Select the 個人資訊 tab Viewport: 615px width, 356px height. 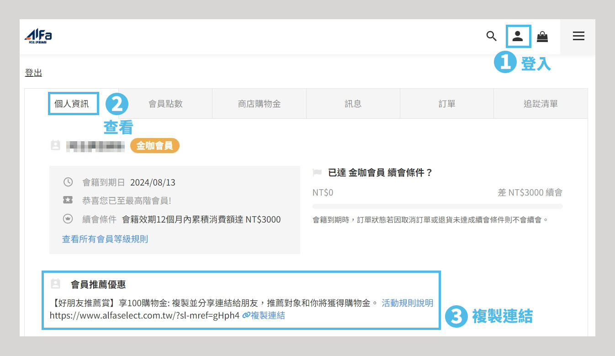point(72,104)
